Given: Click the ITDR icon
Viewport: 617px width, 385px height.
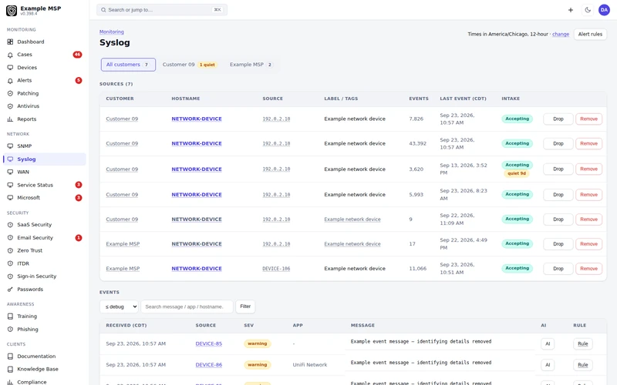Looking at the screenshot, I should 10,263.
